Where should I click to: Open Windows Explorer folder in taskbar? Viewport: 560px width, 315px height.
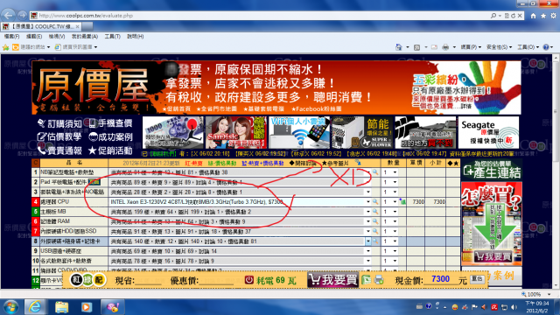pos(61,307)
